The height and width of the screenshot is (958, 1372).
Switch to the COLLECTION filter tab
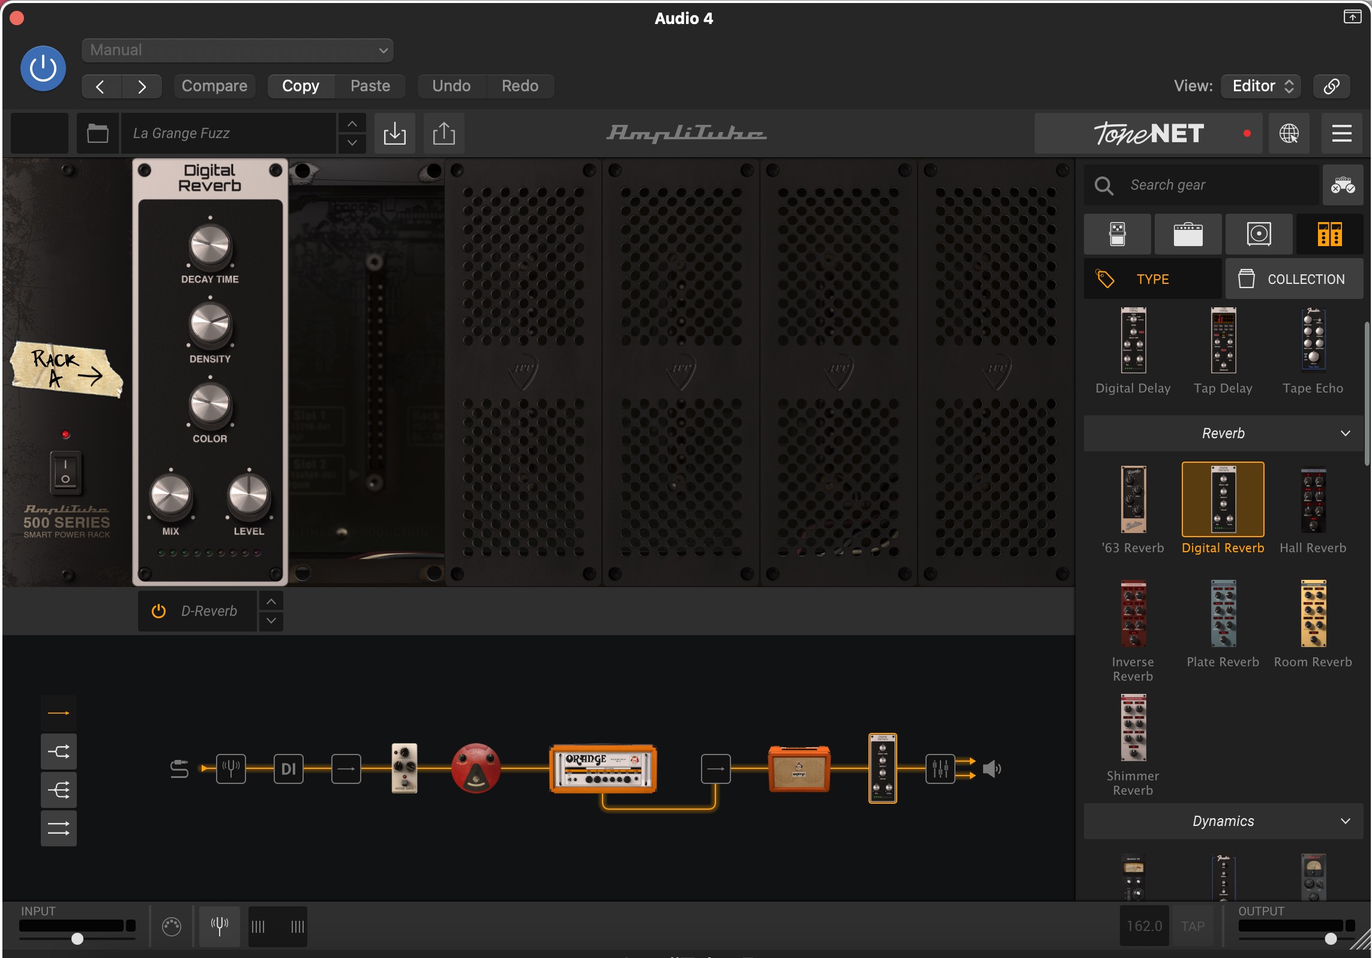[1294, 279]
